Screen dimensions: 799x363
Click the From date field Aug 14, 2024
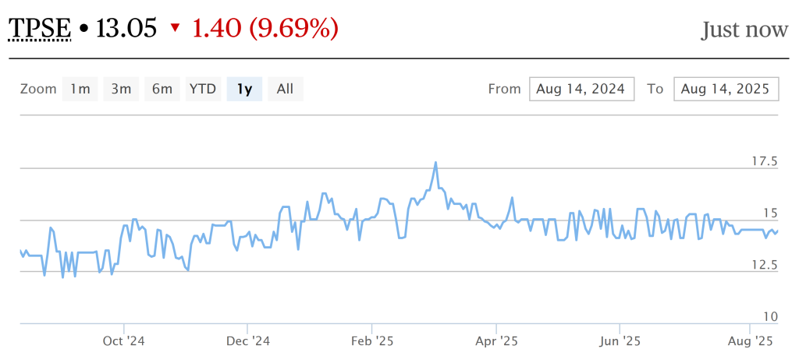pos(581,89)
